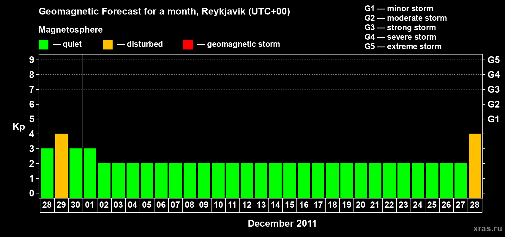Viewport: 505px width, 237px height.
Task: Click the 'G1 — minor storm' legend line
Action: [x=399, y=9]
